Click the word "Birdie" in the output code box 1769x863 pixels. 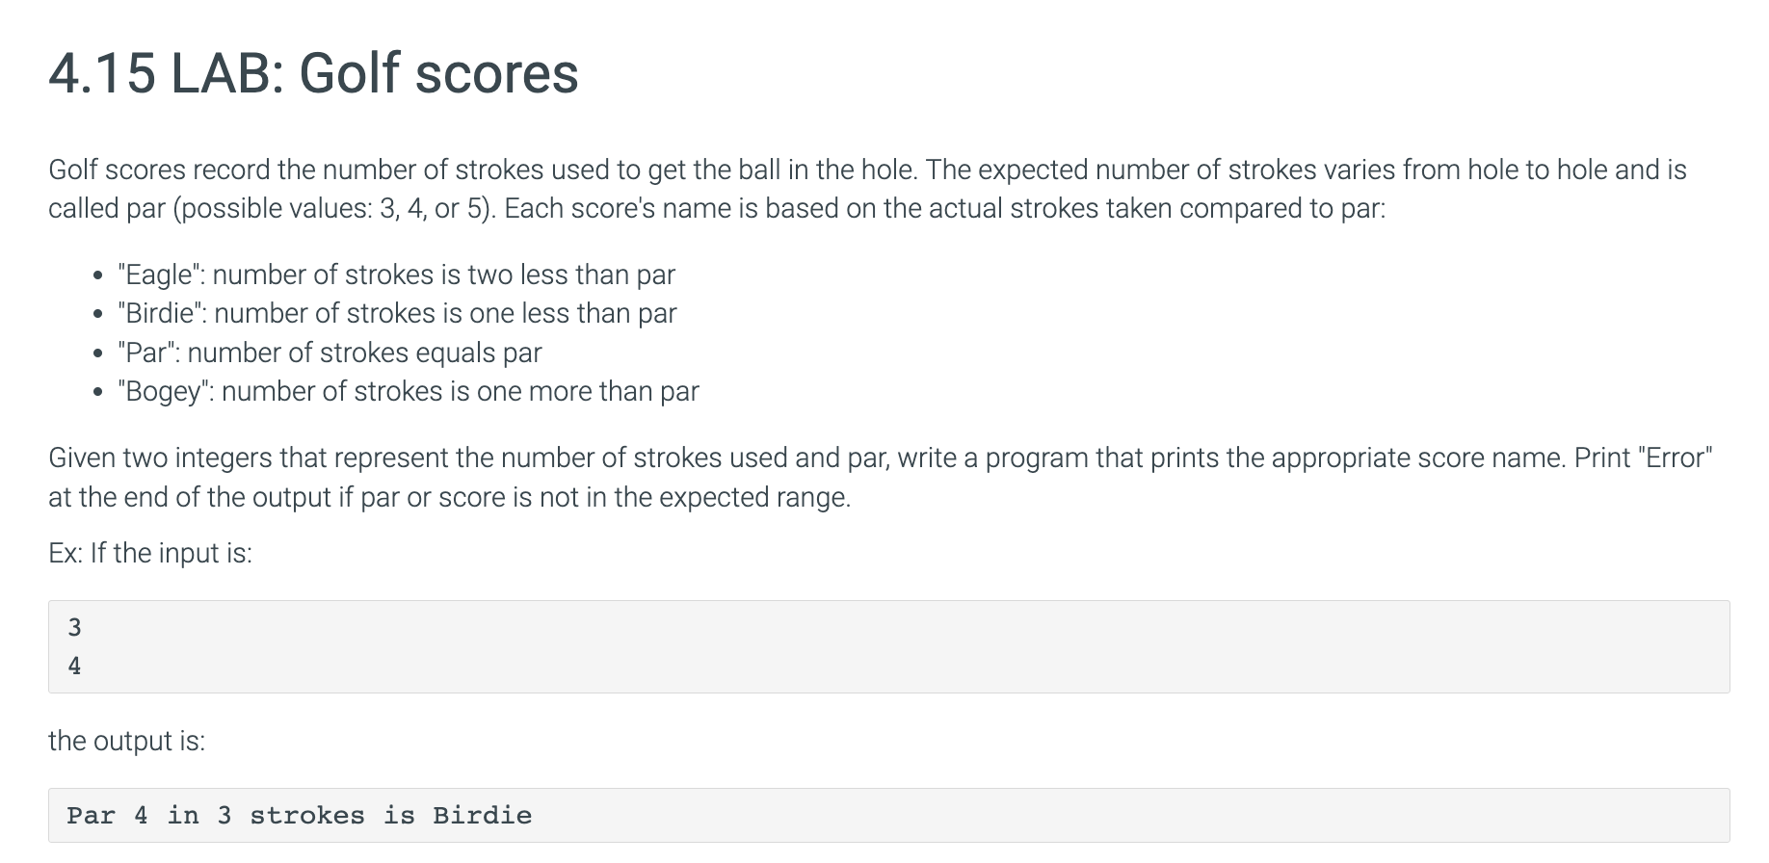point(482,816)
